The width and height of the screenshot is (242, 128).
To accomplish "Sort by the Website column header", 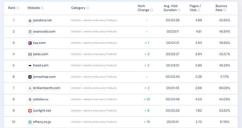I will [x=34, y=8].
